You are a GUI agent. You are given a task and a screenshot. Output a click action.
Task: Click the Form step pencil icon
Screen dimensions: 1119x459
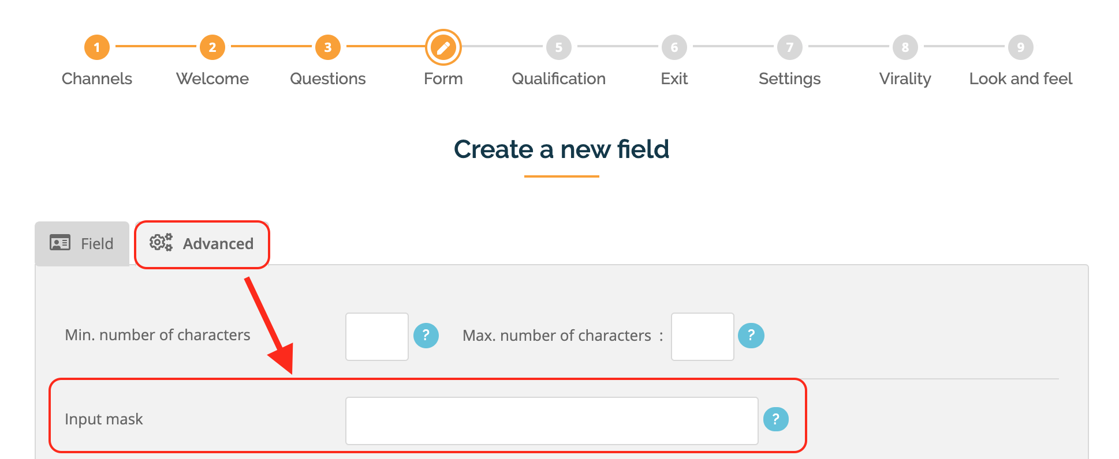[x=443, y=47]
